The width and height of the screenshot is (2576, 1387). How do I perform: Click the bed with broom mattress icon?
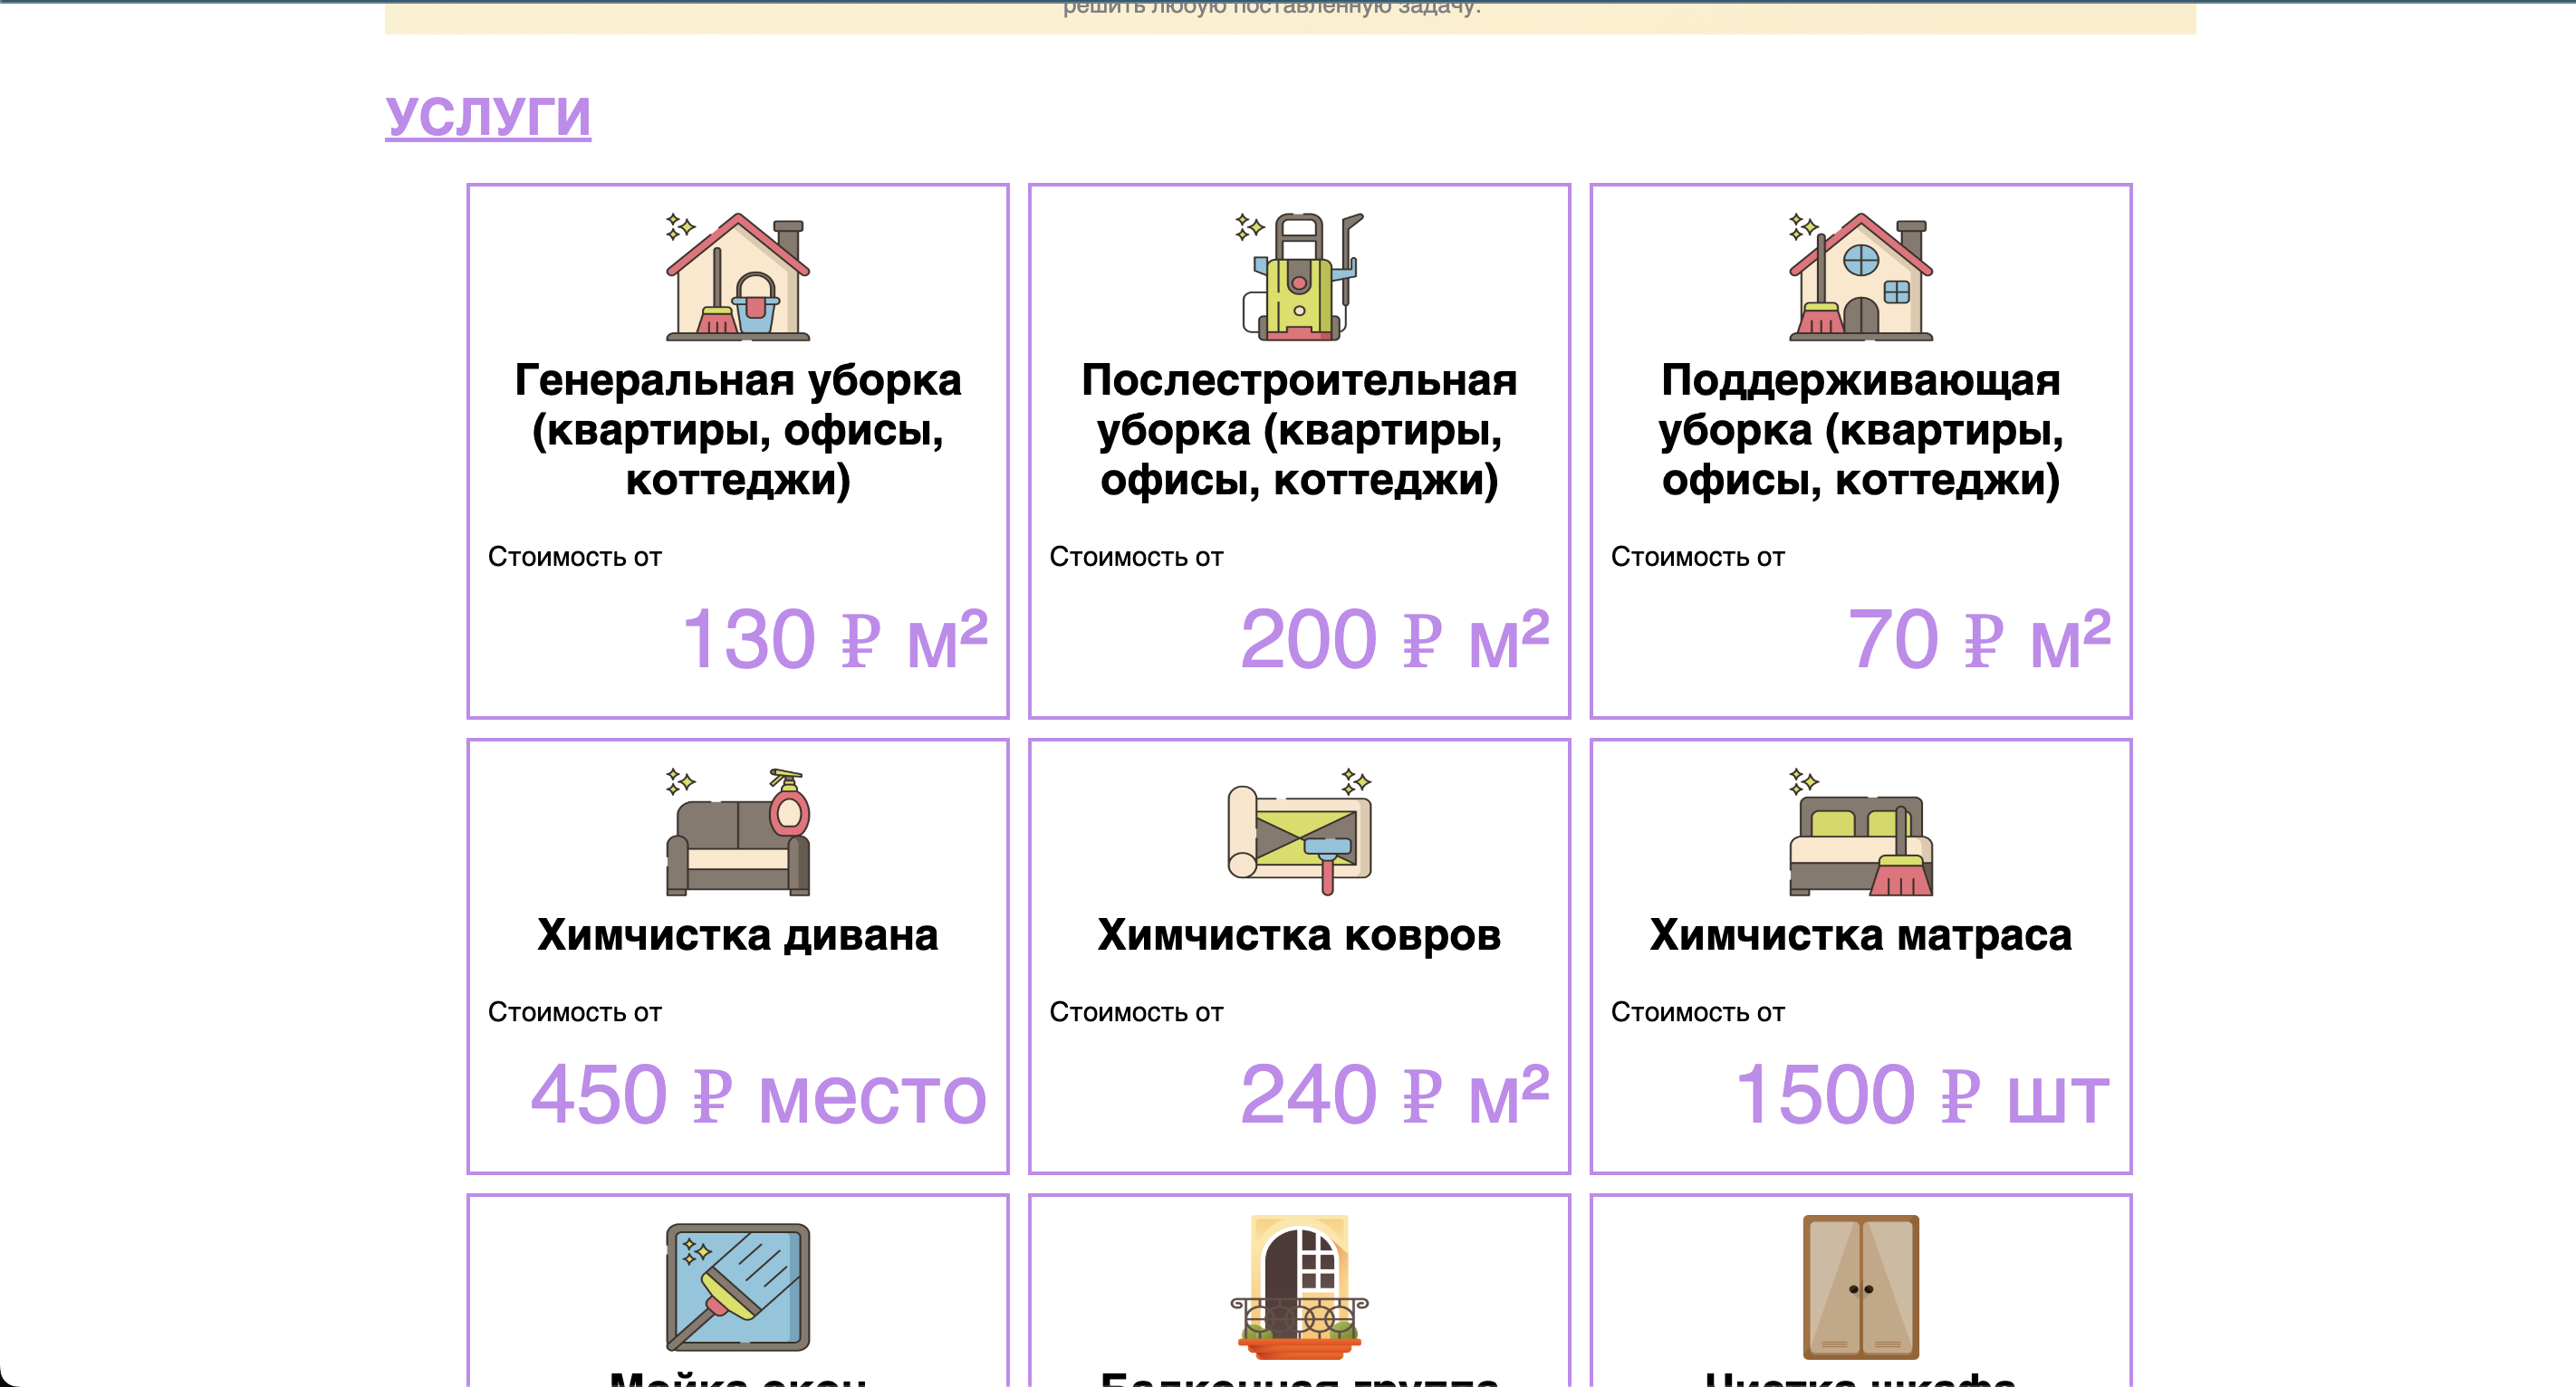click(1861, 831)
